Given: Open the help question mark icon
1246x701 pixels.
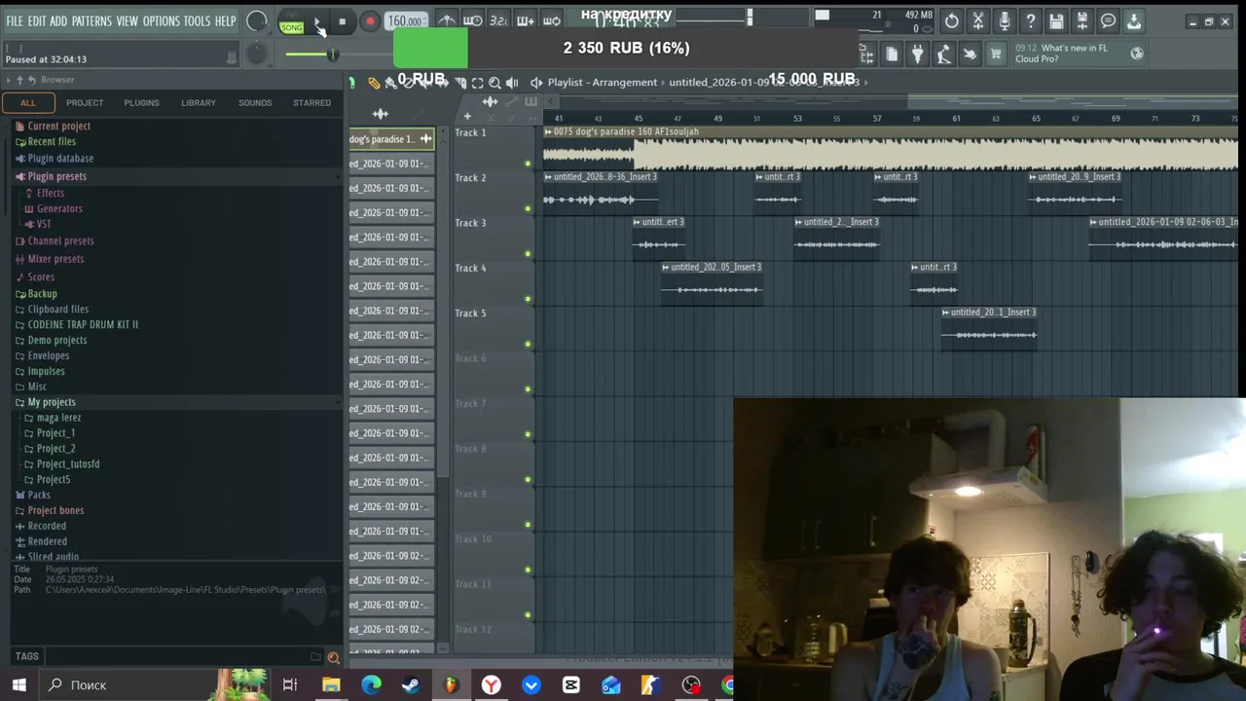Looking at the screenshot, I should pos(1031,20).
